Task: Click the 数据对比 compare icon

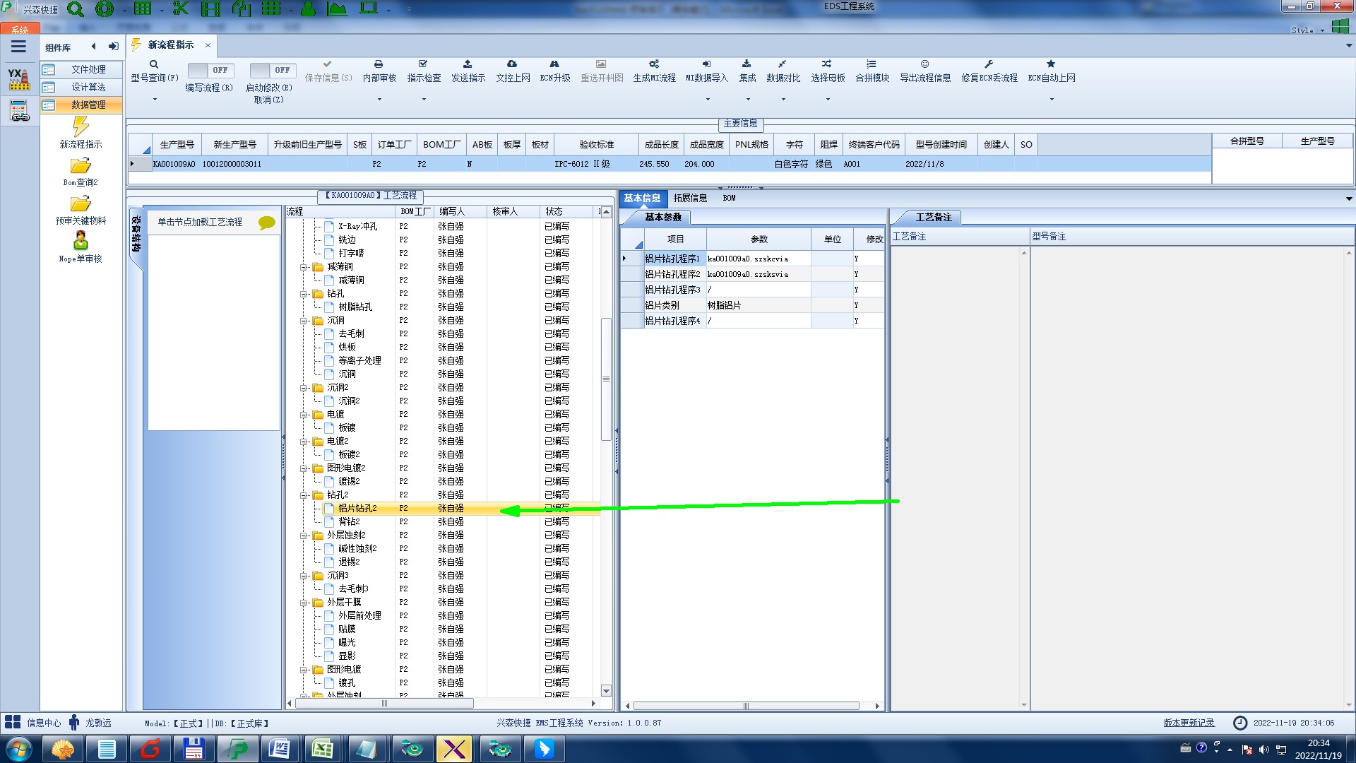Action: click(x=783, y=64)
